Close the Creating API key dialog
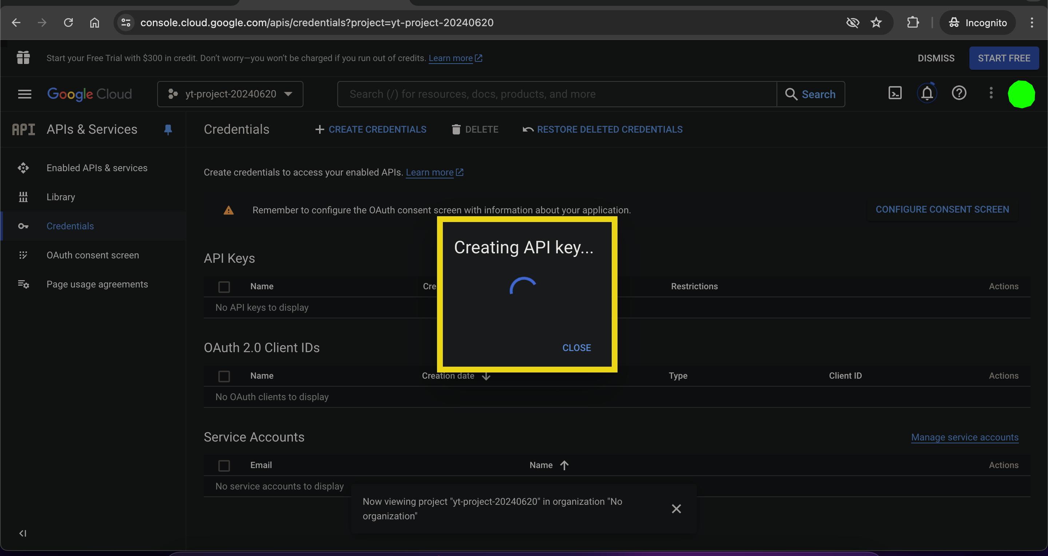Image resolution: width=1048 pixels, height=556 pixels. click(576, 348)
